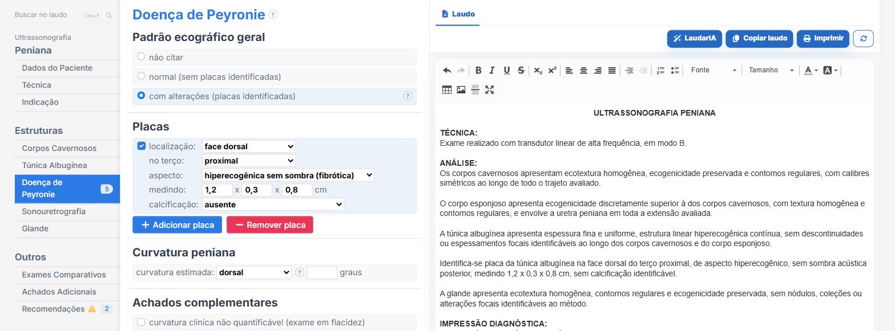Click the Adicionar placa button
This screenshot has height=331, width=895.
click(x=177, y=225)
